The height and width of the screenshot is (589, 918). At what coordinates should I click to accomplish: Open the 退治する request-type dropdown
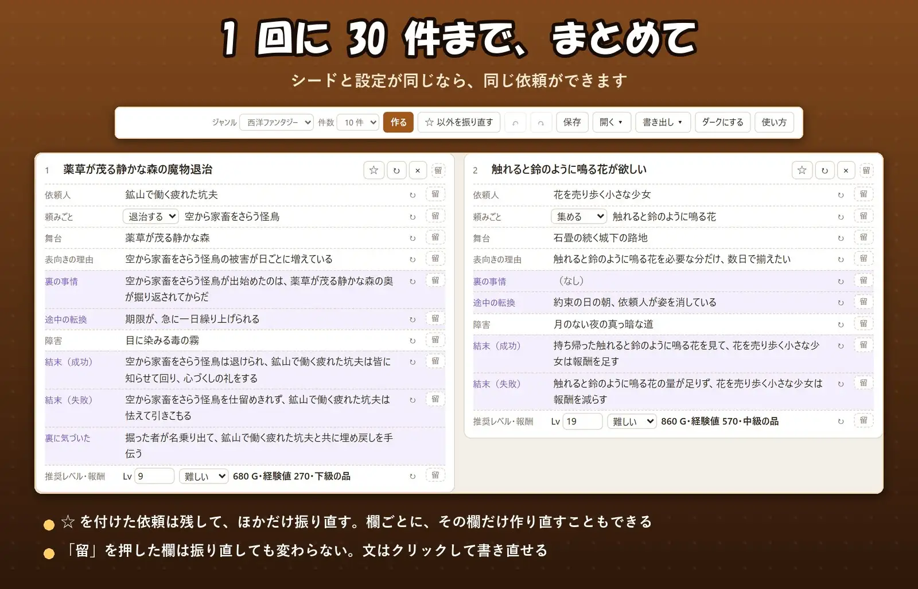pos(151,217)
